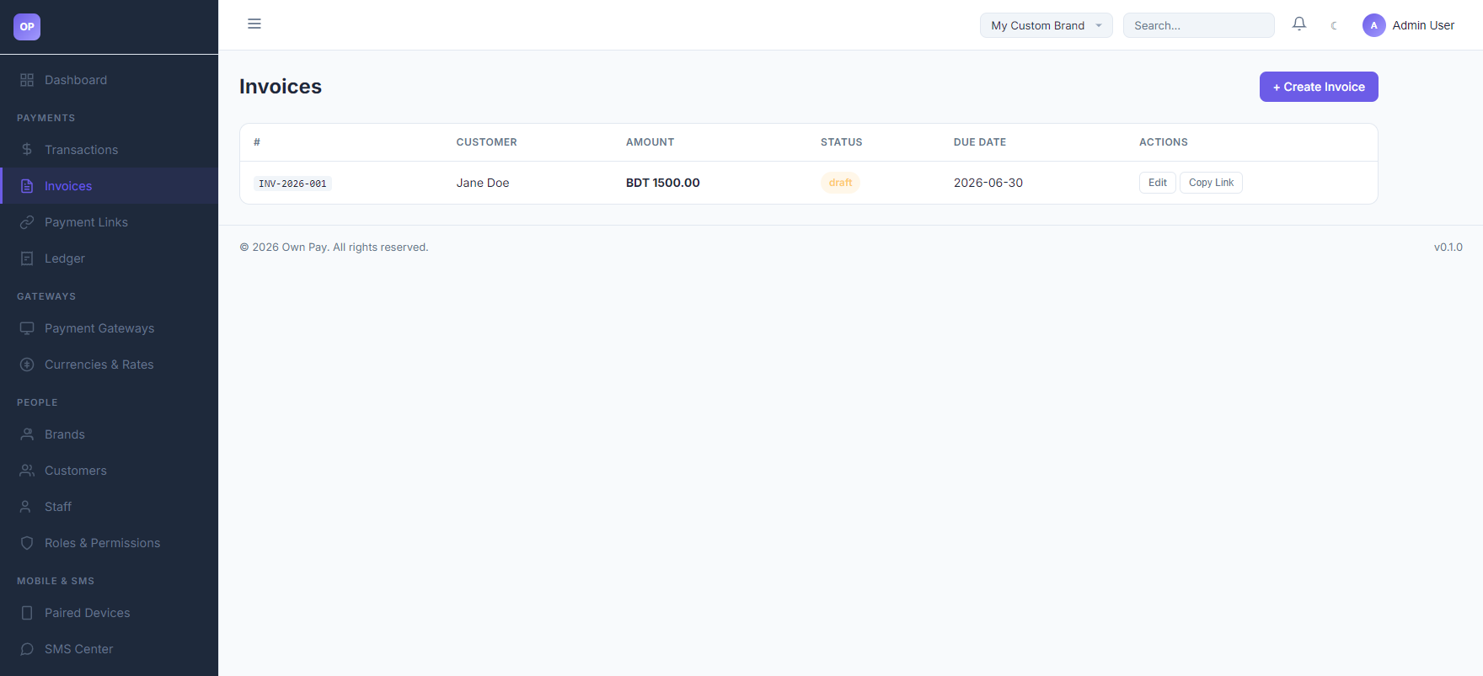This screenshot has width=1483, height=676.
Task: Click the SMS Center chat icon
Action: [x=27, y=649]
